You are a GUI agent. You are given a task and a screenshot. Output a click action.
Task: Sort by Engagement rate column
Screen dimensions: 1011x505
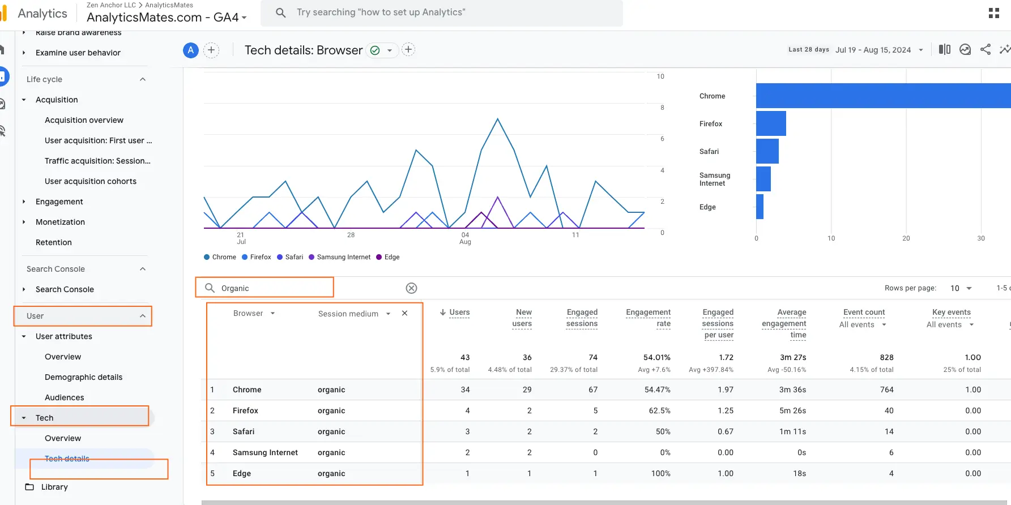[x=648, y=318]
